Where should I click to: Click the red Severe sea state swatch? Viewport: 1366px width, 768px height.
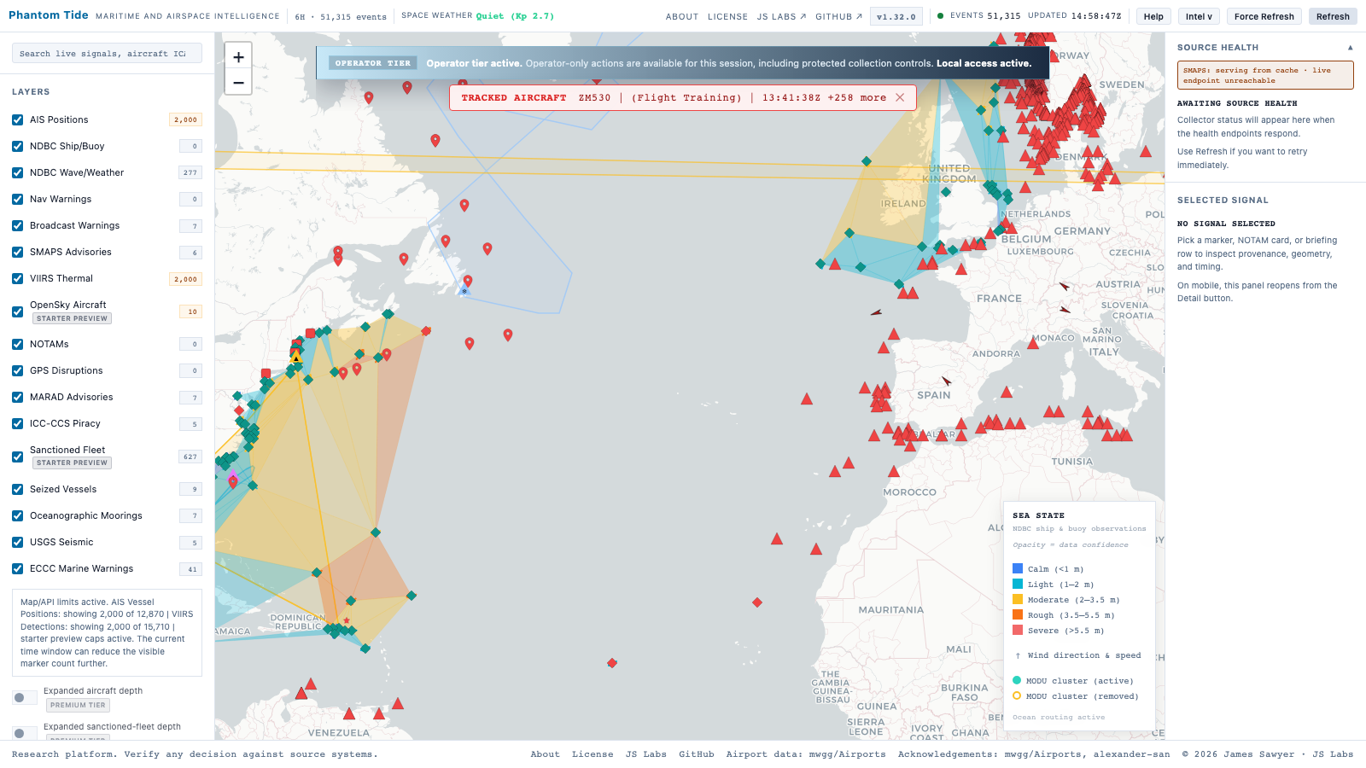1018,630
